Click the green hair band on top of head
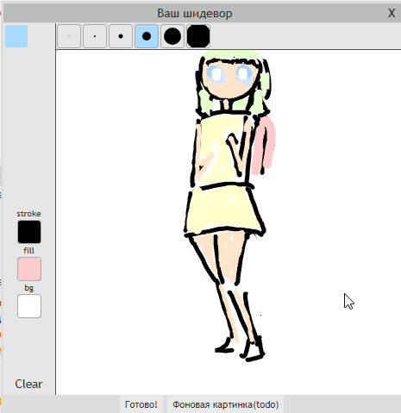401x413 pixels. 231,54
